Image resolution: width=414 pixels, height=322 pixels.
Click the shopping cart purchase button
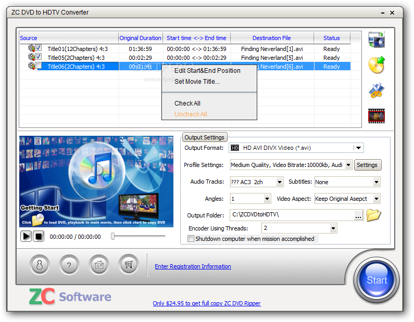(129, 264)
